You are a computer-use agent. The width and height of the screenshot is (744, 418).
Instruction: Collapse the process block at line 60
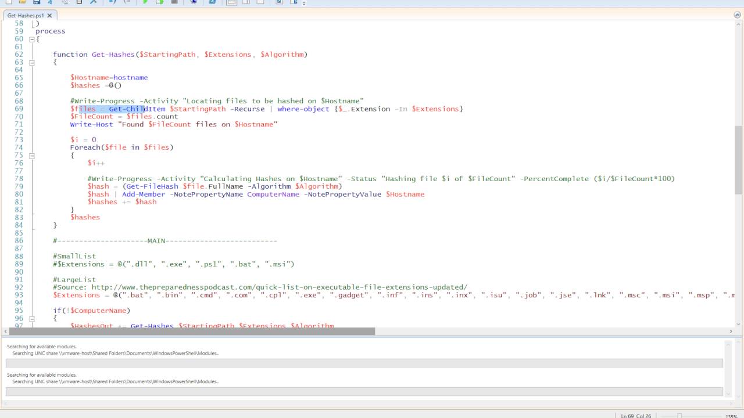[32, 39]
